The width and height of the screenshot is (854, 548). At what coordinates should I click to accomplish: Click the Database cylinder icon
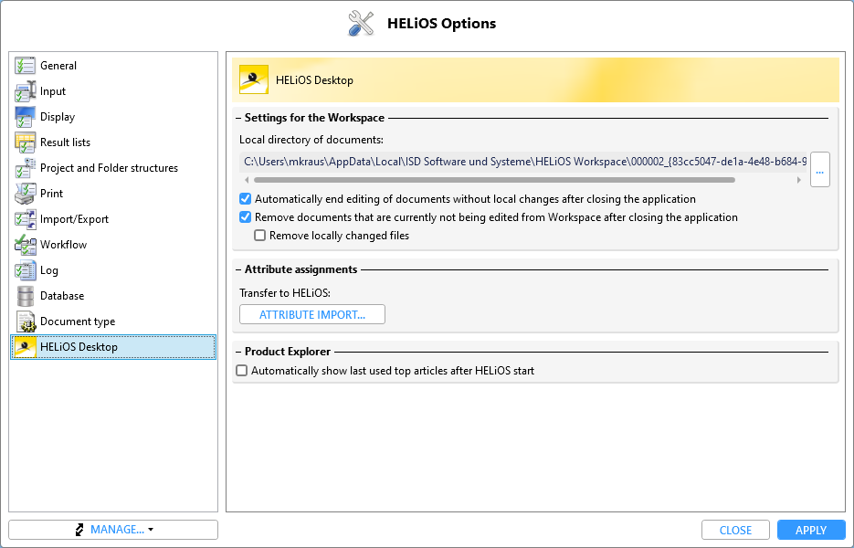coord(25,296)
